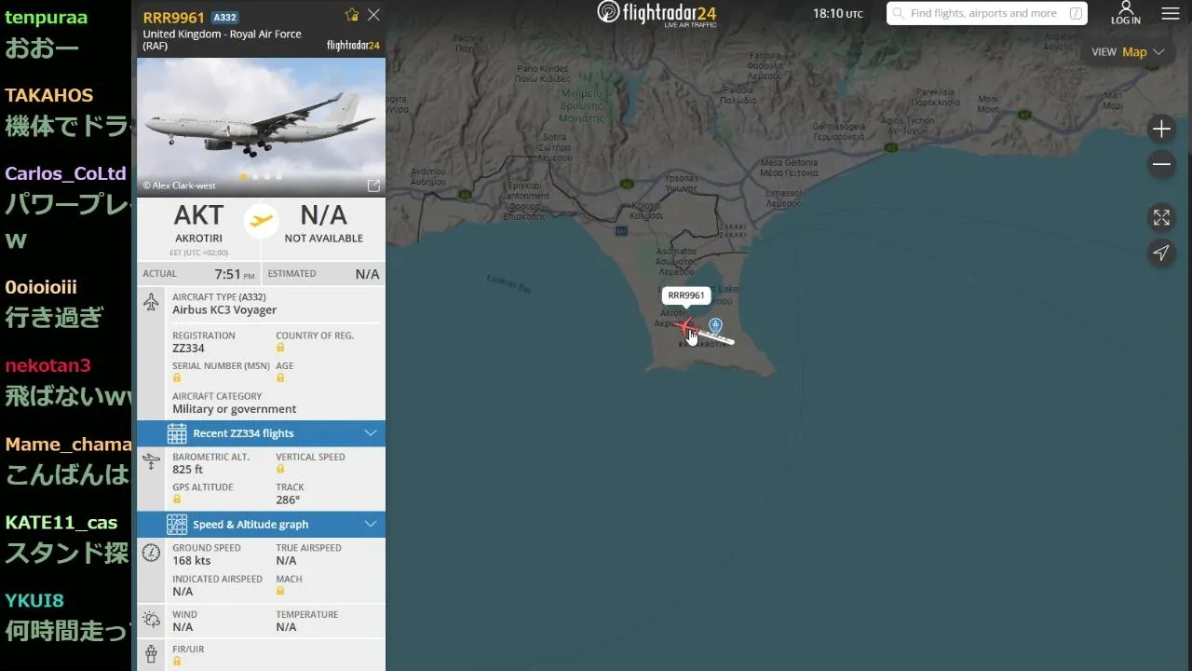Viewport: 1192px width, 671px height.
Task: Select the red RRR9961 aircraft on map
Action: pyautogui.click(x=686, y=326)
